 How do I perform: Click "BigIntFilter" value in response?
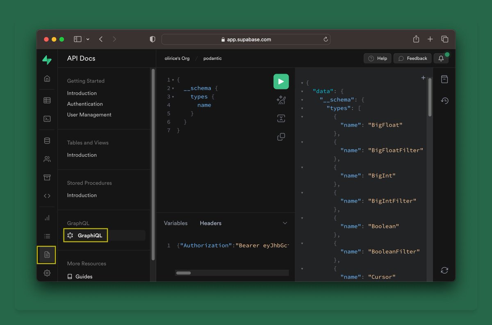392,201
